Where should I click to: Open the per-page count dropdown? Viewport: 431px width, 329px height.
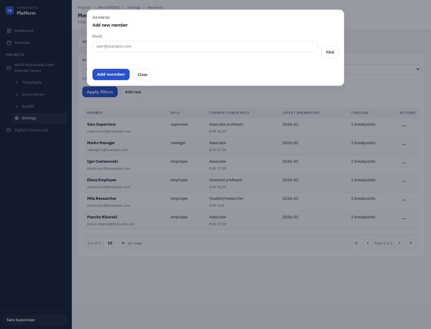[x=114, y=243]
